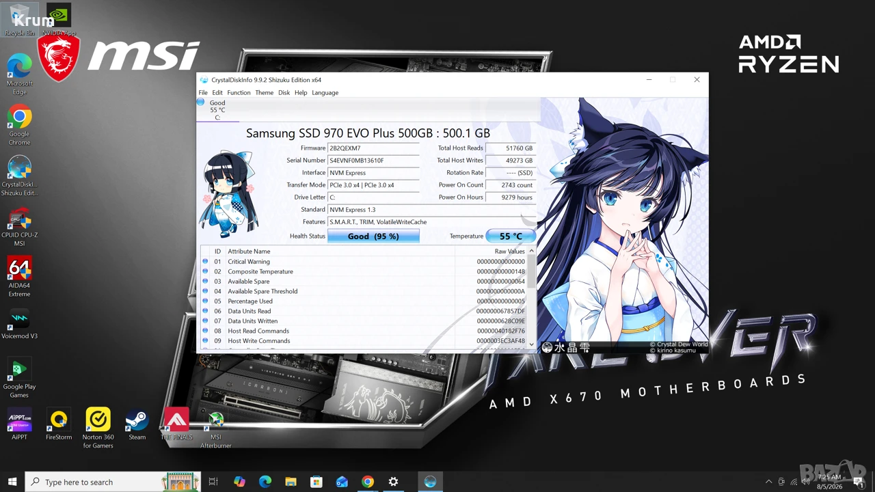The image size is (875, 492).
Task: Click the Power On Count value
Action: pos(511,185)
